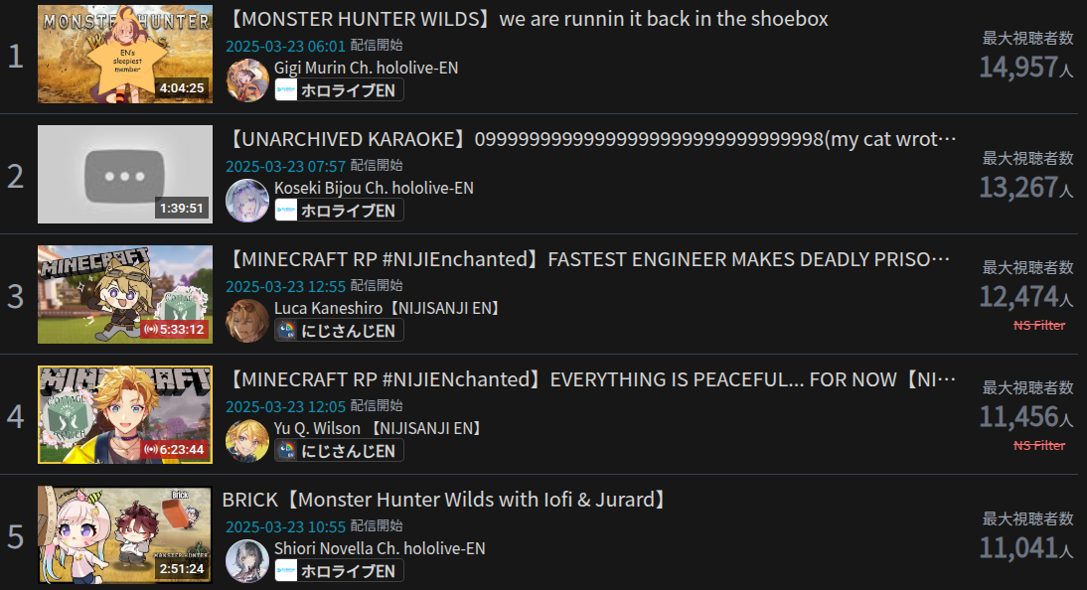
Task: Click Koseki Bijou's channel avatar icon
Action: point(247,201)
